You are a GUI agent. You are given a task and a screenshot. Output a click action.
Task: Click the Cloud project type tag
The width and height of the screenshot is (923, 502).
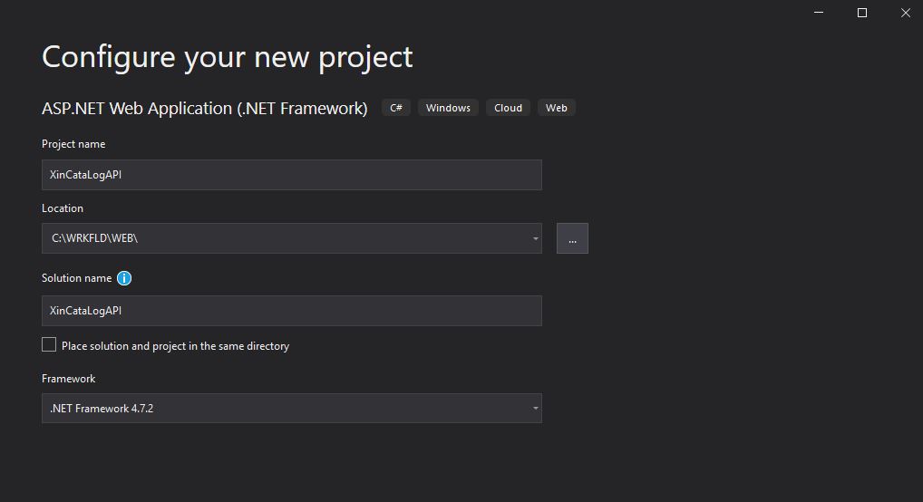[508, 108]
